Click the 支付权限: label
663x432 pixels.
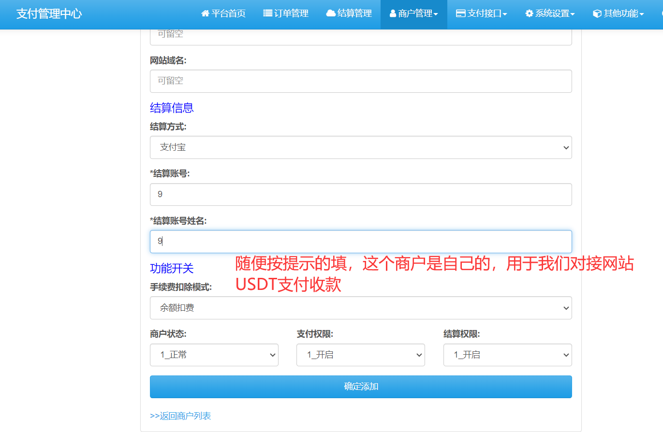coord(315,334)
